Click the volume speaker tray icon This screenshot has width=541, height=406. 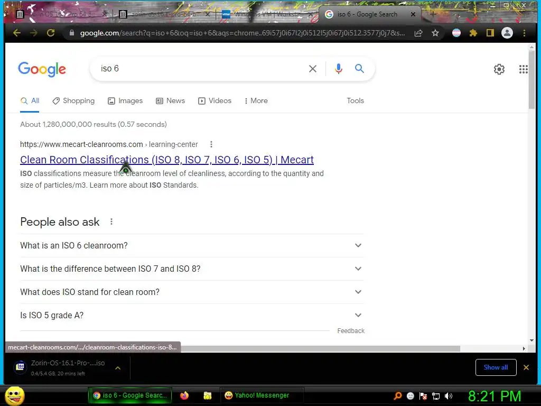(x=448, y=396)
